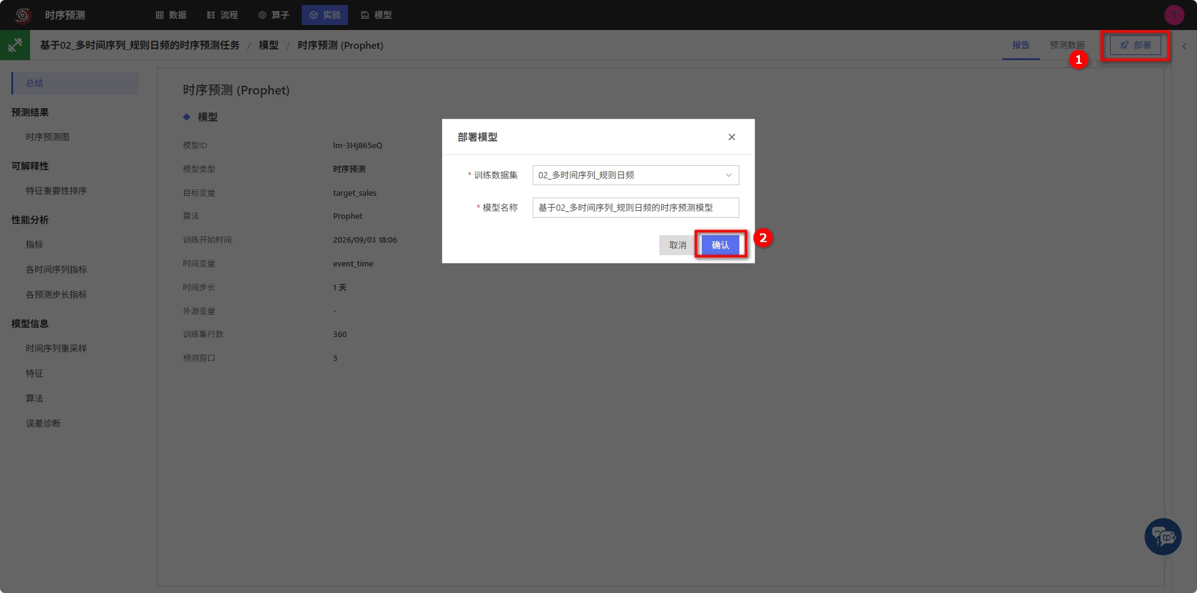Open the 数据 top menu
The height and width of the screenshot is (593, 1197).
[x=171, y=15]
